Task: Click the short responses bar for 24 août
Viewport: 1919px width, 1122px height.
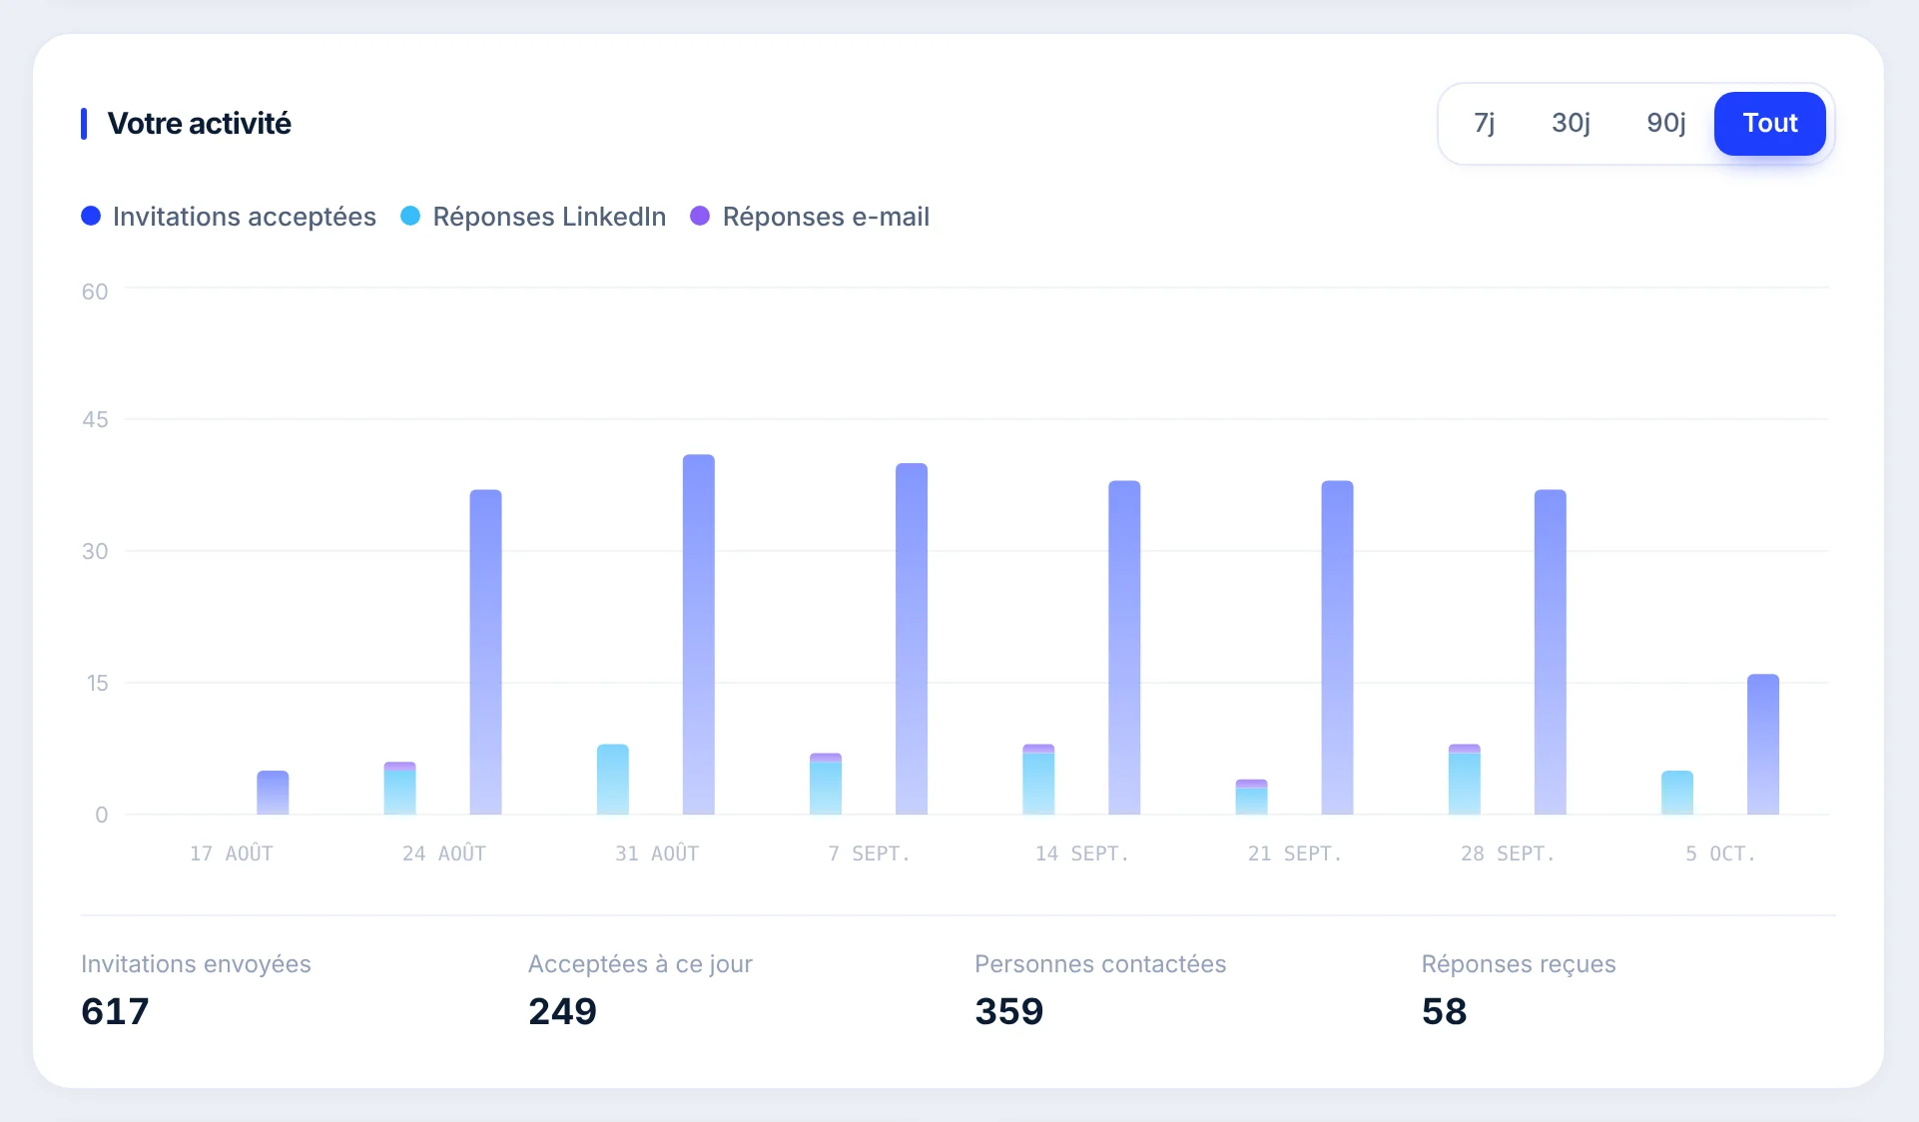Action: pos(399,789)
